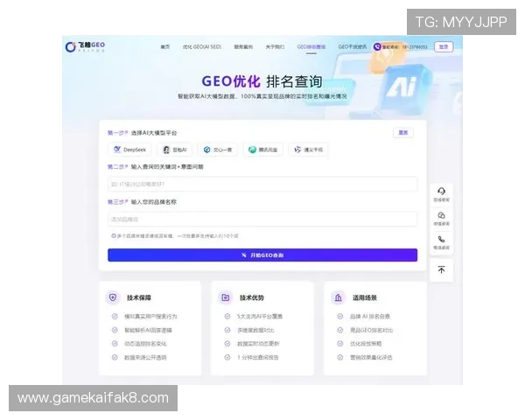Click the 第一步 选择AI大模型平台 step label
Screen dimensions: 525x420
click(143, 133)
